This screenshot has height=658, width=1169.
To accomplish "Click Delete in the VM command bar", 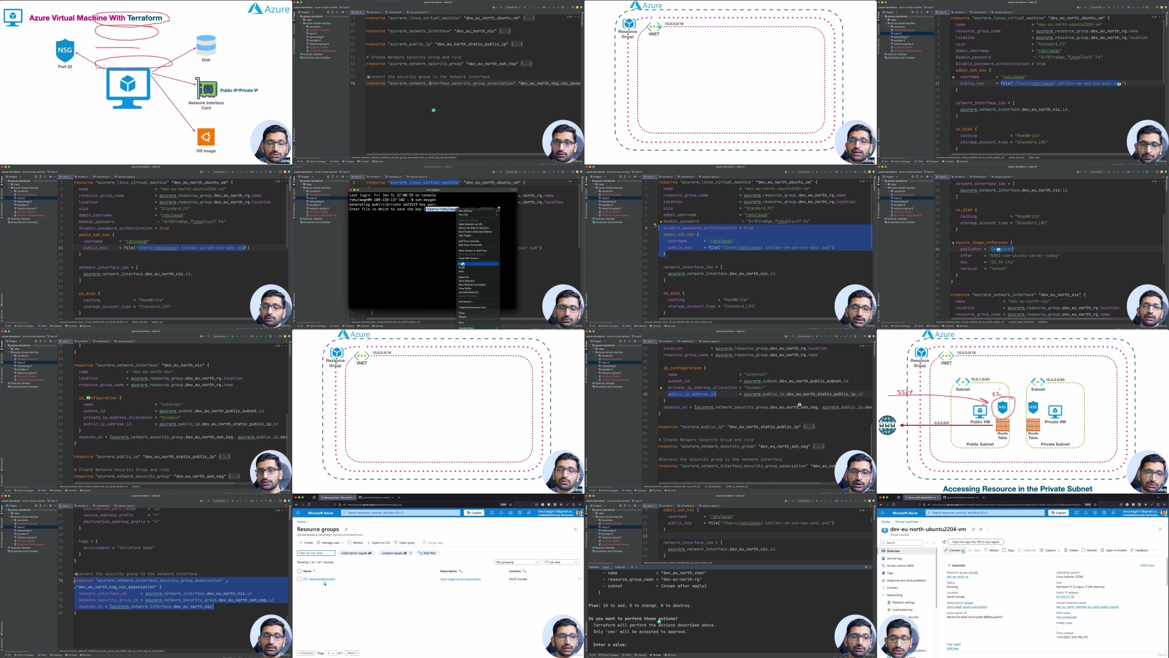I will point(1071,551).
